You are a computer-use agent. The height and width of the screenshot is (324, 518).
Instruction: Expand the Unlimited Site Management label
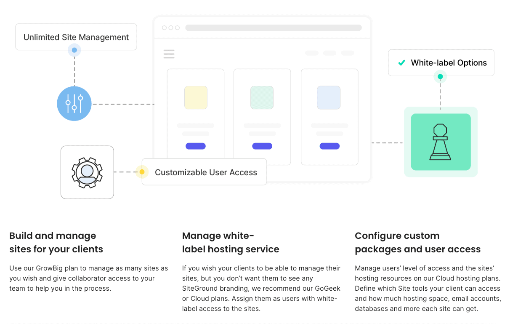point(76,37)
